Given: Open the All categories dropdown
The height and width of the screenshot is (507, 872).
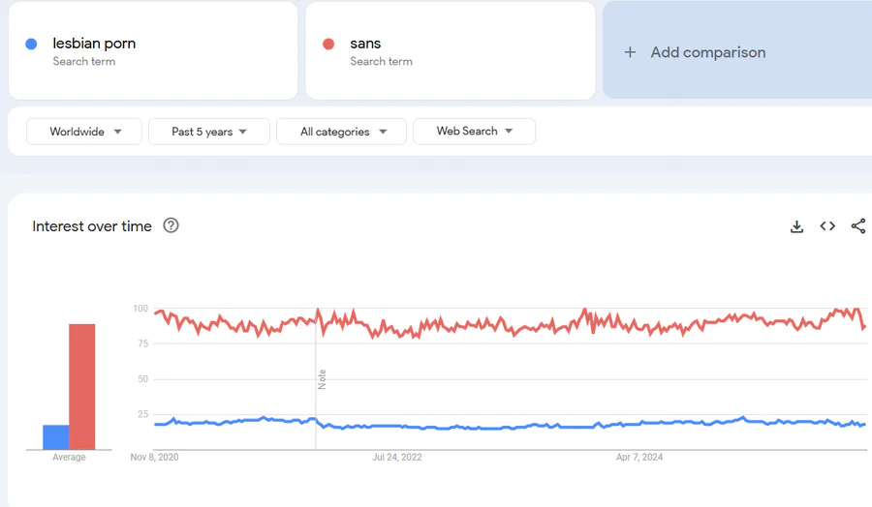Looking at the screenshot, I should click(343, 132).
